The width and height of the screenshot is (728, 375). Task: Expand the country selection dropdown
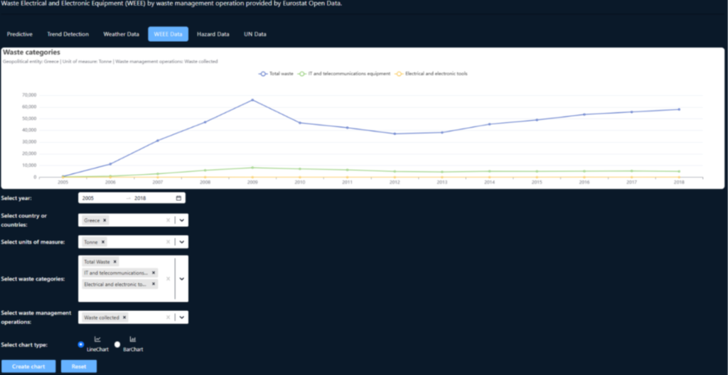pos(181,220)
